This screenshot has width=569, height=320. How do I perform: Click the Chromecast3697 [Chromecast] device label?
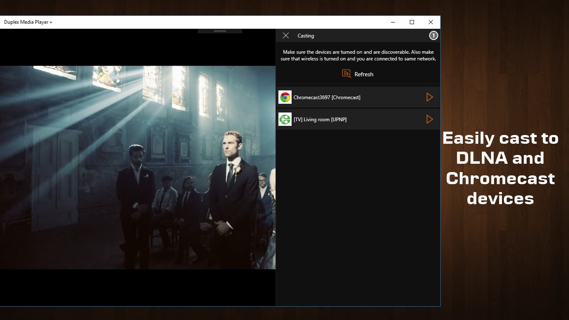coord(327,97)
